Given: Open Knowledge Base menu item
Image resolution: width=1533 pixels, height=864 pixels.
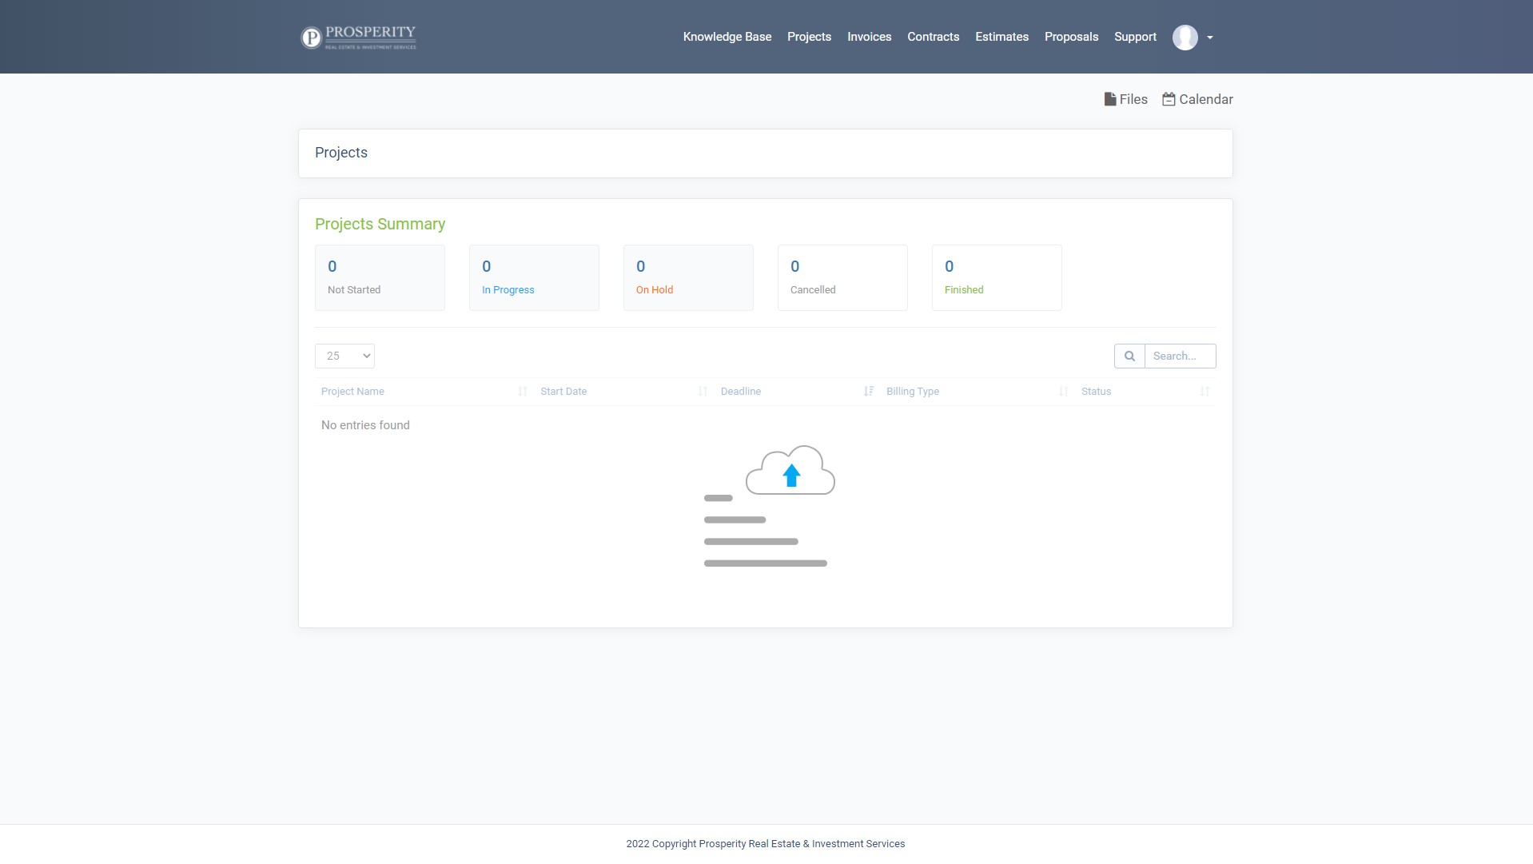Looking at the screenshot, I should 727,37.
